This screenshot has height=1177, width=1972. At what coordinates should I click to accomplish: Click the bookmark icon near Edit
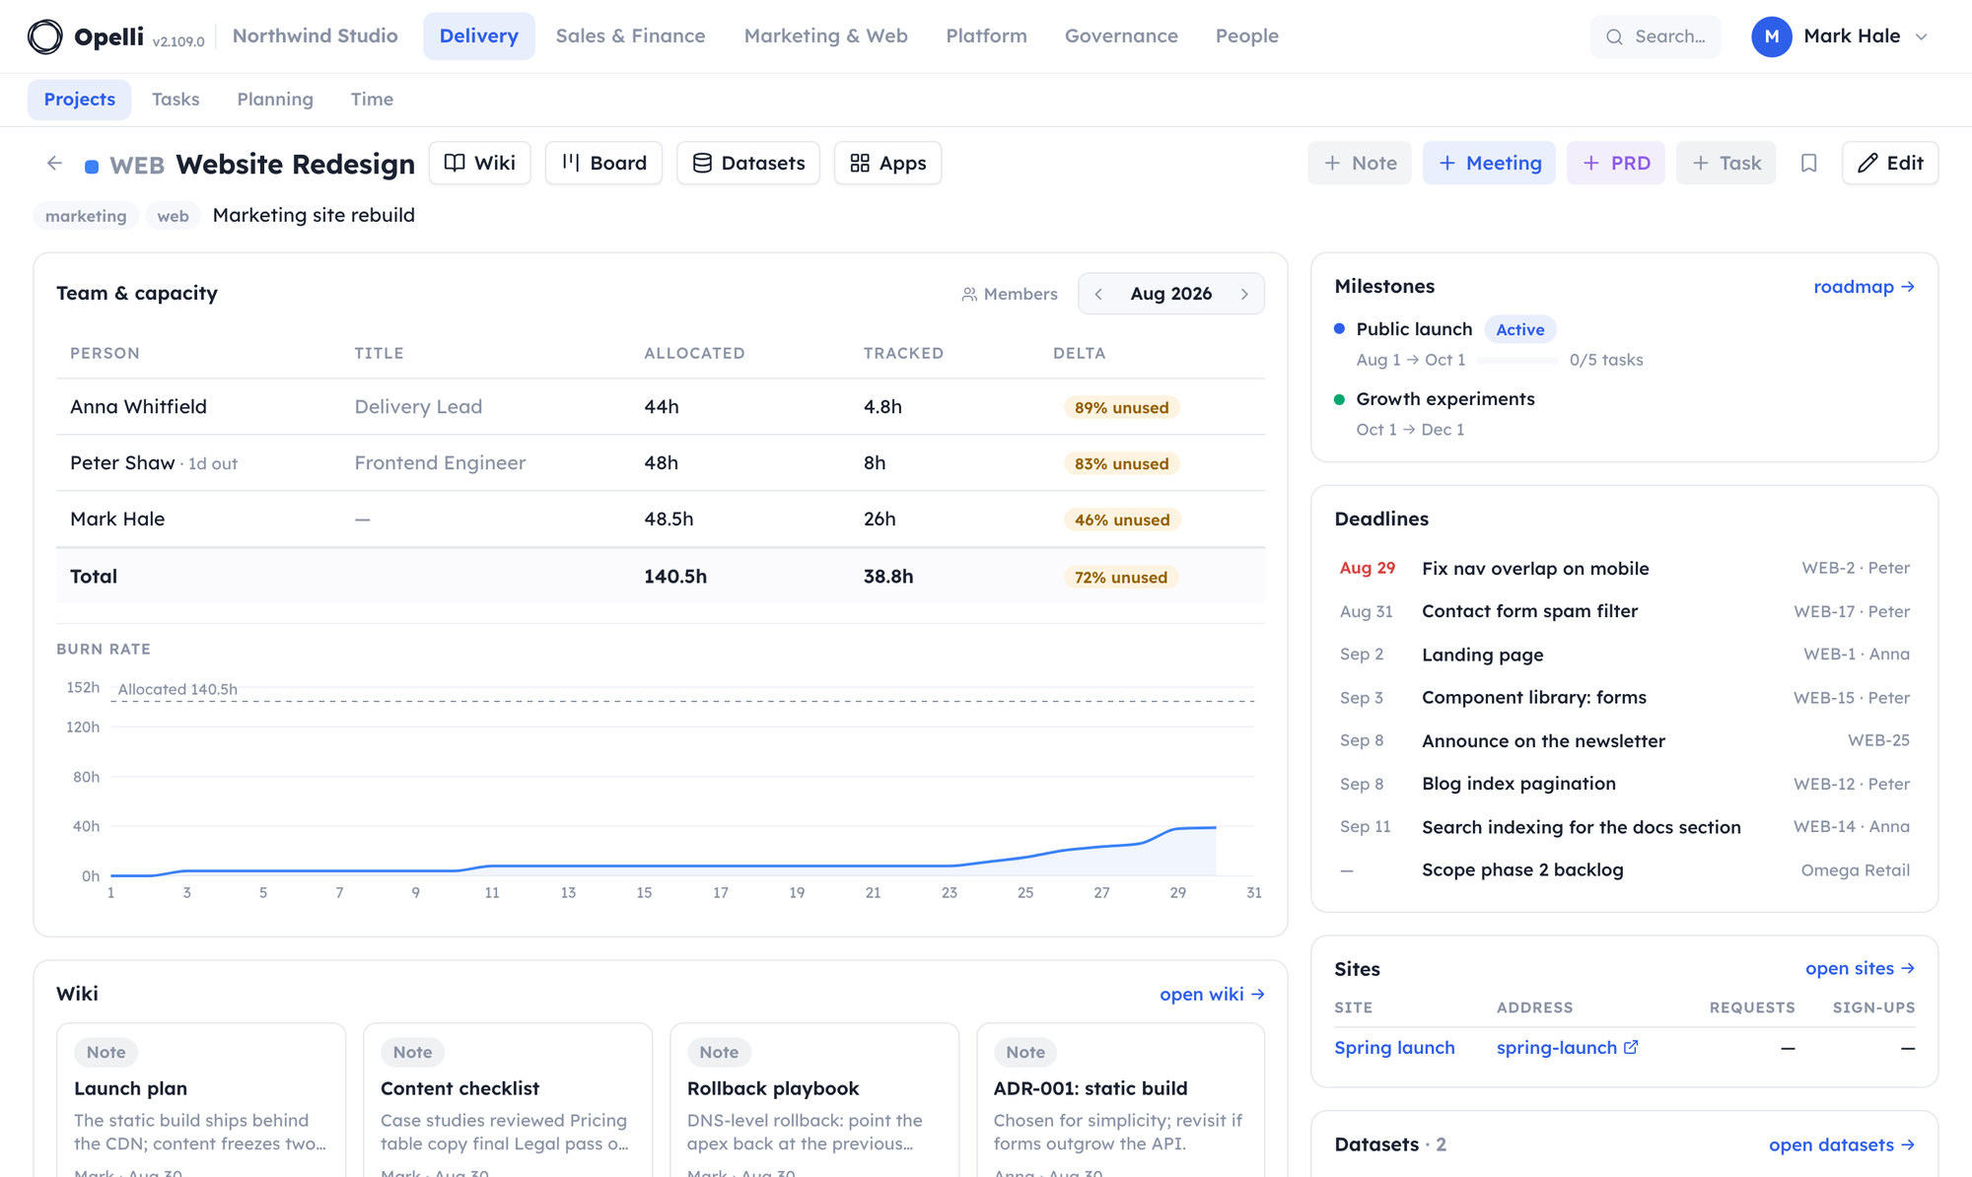point(1808,163)
